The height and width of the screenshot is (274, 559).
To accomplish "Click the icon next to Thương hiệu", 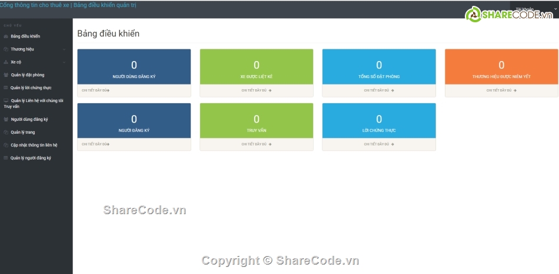I will [6, 49].
